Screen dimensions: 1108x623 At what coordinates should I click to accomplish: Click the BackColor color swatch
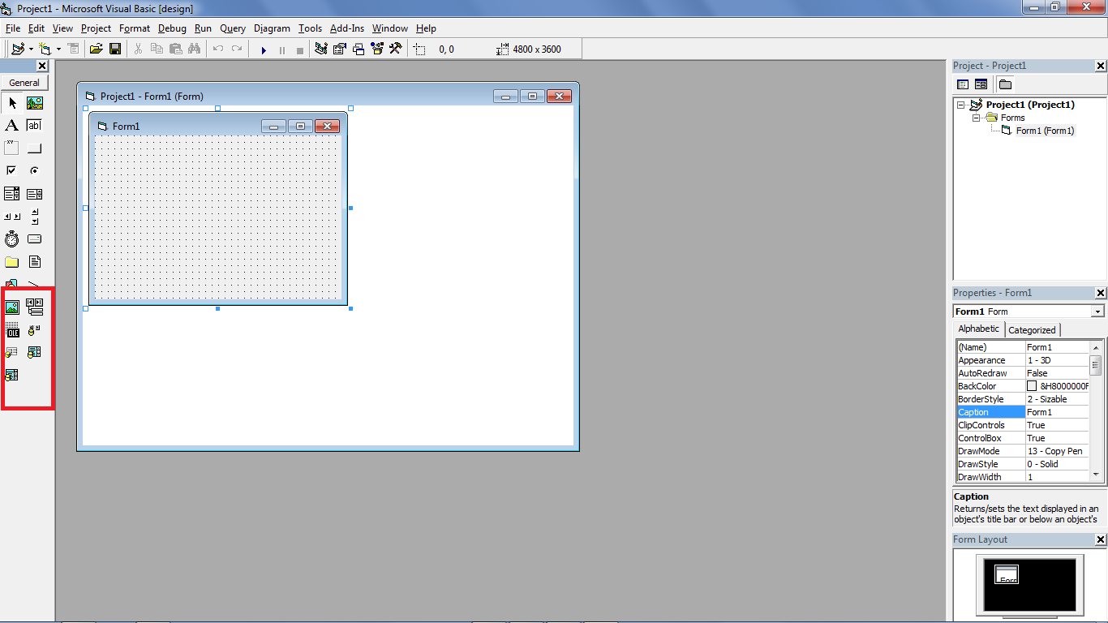tap(1032, 386)
